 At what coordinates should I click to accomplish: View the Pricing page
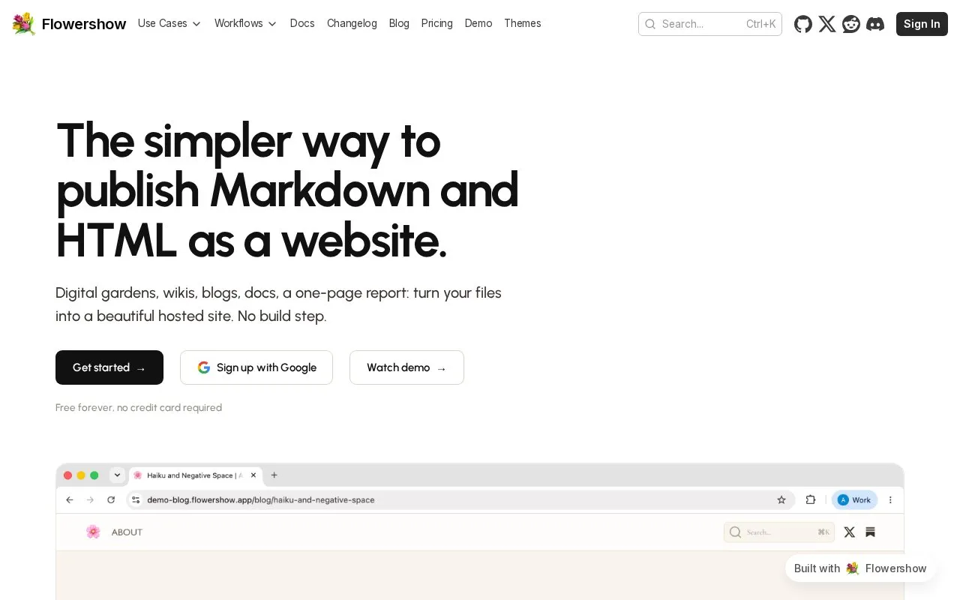tap(437, 23)
